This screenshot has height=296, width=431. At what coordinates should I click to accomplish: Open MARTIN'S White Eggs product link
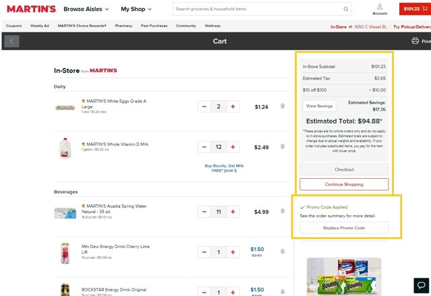[x=114, y=104]
